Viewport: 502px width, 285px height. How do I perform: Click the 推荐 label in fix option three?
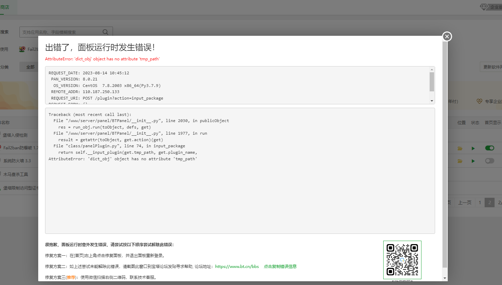(x=71, y=277)
